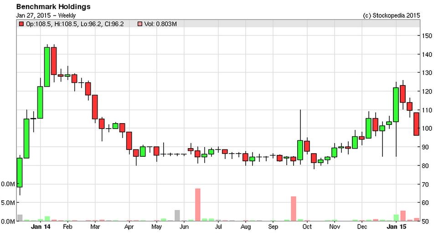The image size is (439, 239).
Task: Click the 5.0M volume axis label
Action: point(8,203)
